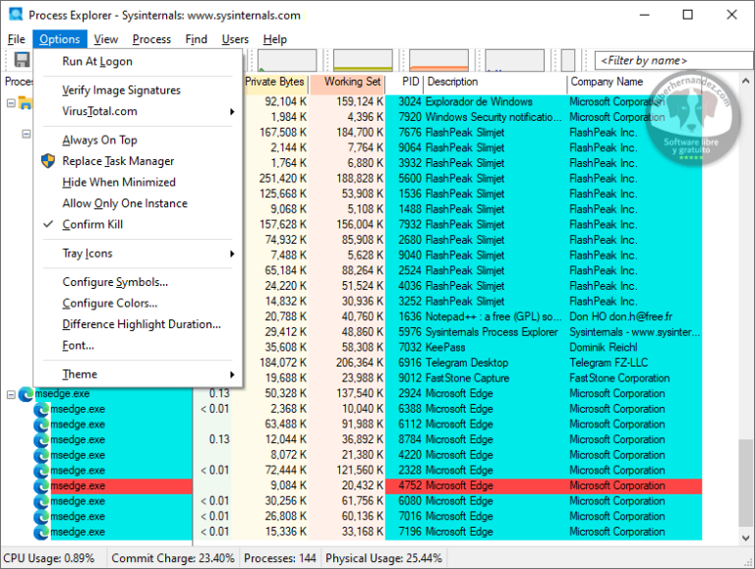Select the Notepad++ process row

point(472,316)
